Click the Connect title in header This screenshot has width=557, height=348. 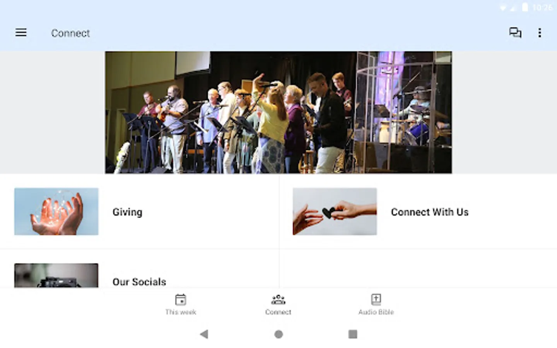pos(70,33)
